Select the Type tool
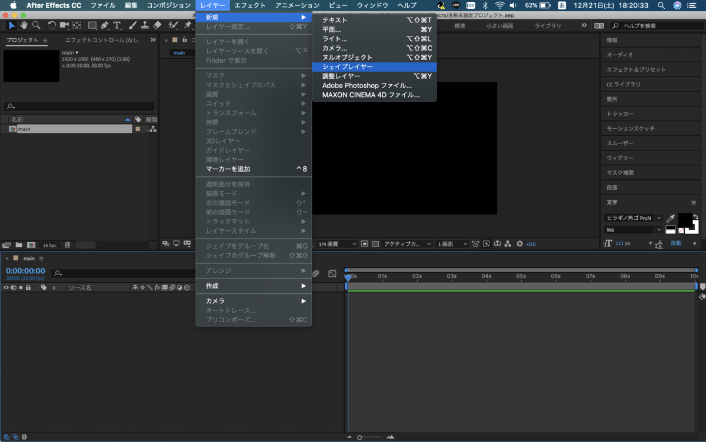The width and height of the screenshot is (706, 442). click(x=117, y=25)
